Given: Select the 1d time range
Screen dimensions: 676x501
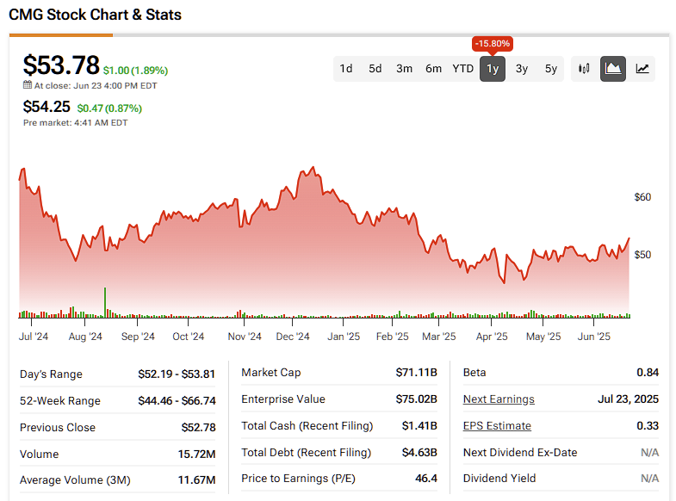Looking at the screenshot, I should [x=346, y=69].
